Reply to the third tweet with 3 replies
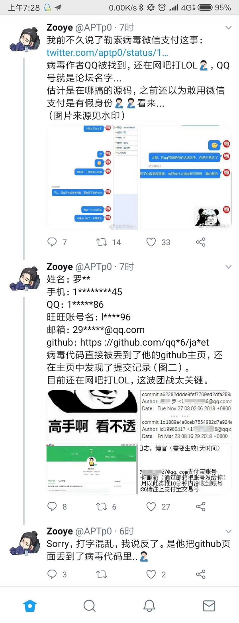Screen dimensions: 239x623 [52, 574]
